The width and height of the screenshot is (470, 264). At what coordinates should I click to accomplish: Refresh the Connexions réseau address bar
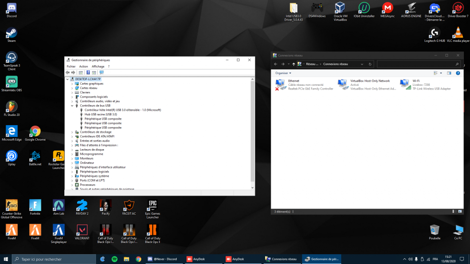pos(370,64)
